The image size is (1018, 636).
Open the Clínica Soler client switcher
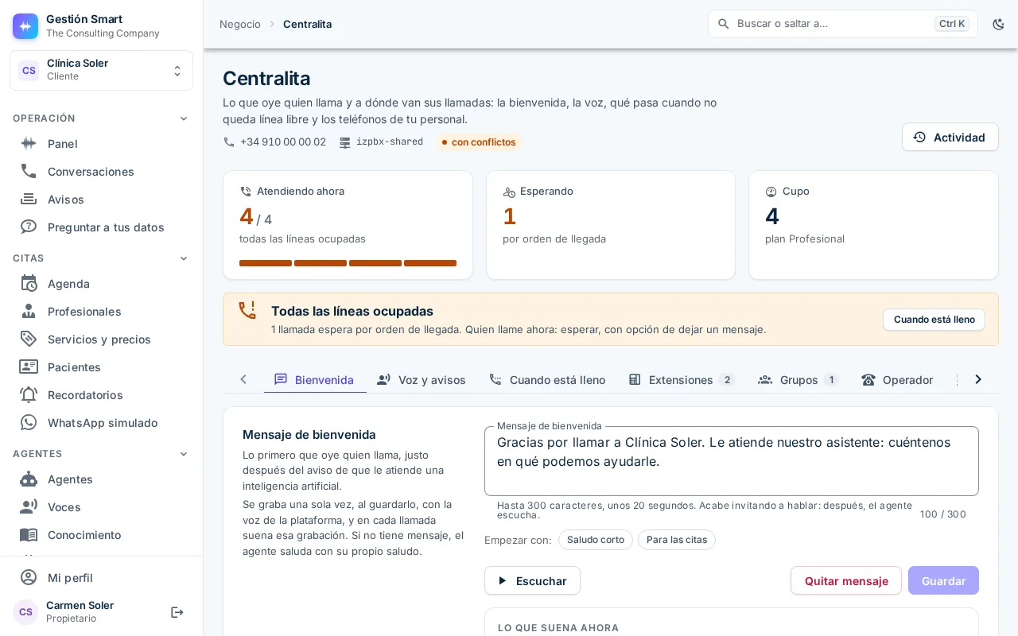click(101, 71)
